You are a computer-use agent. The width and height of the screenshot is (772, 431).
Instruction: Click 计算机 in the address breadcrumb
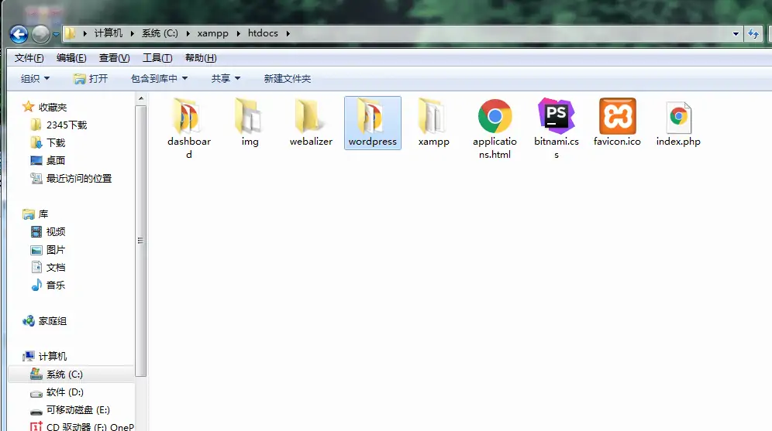(x=109, y=33)
